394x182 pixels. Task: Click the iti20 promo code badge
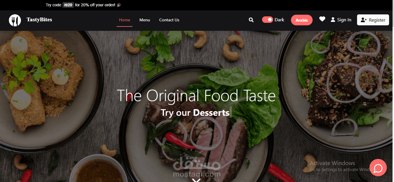click(x=68, y=5)
